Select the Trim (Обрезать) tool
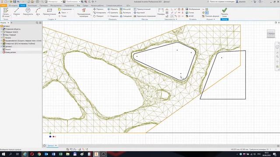280x157 pixels. pyautogui.click(x=112, y=9)
